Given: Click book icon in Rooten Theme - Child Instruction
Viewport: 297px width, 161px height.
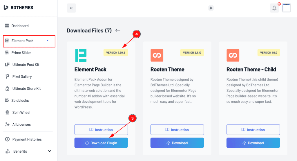Looking at the screenshot, I should [243, 130].
